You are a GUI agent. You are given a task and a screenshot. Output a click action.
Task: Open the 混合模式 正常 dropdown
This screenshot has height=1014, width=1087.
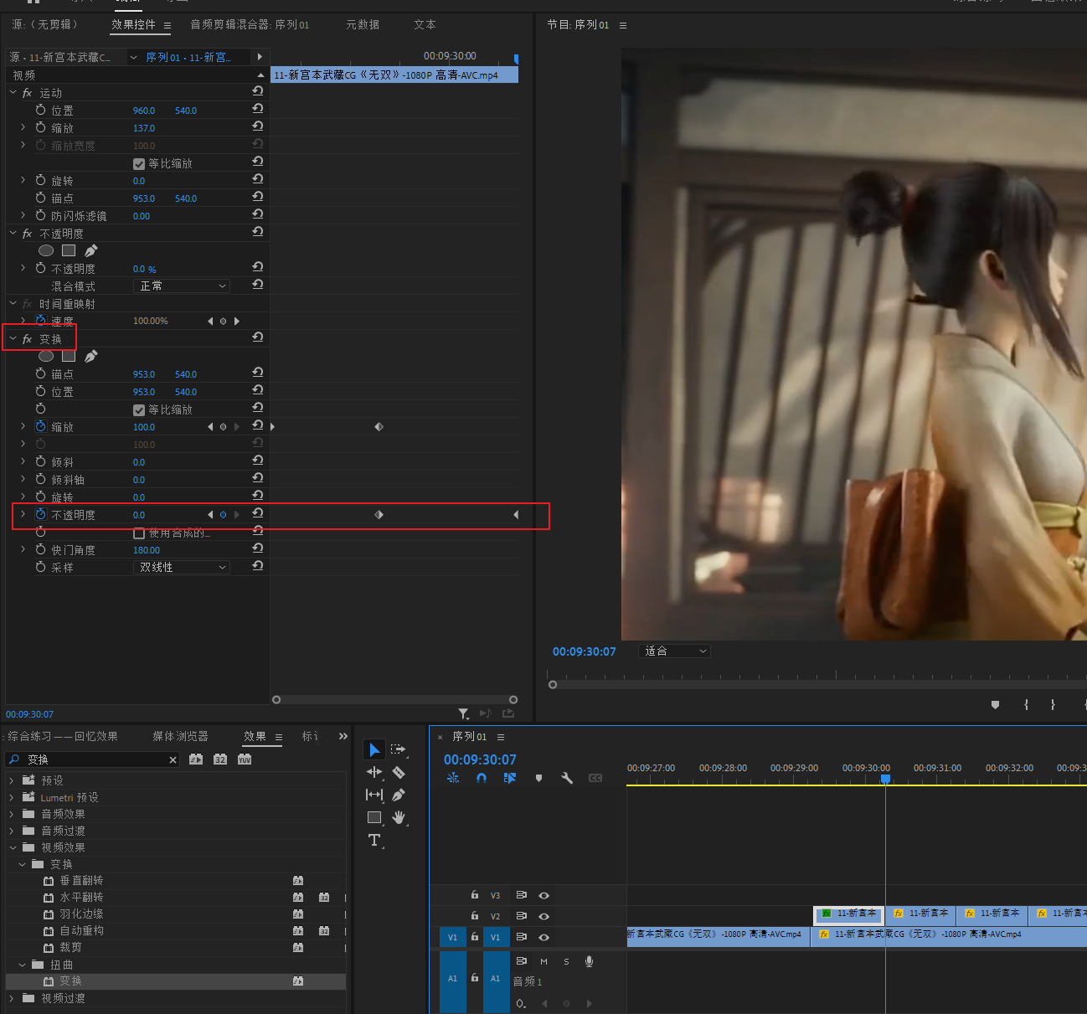(181, 286)
